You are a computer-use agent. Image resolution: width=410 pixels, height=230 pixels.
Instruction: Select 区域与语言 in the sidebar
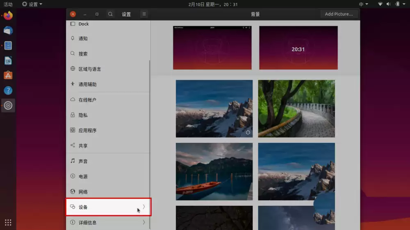[89, 69]
